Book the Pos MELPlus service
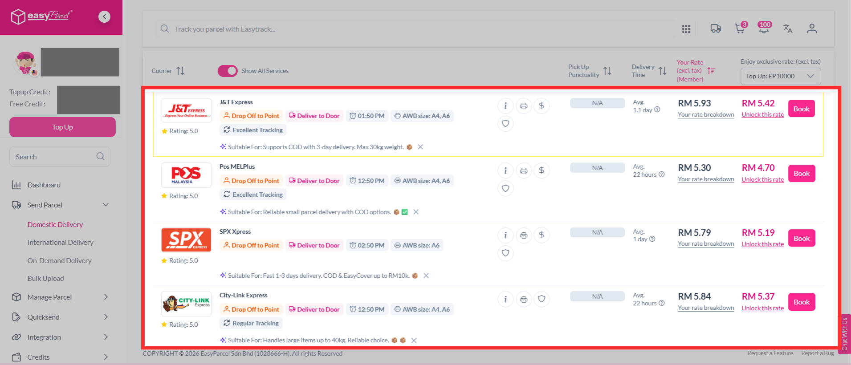Screen dimensions: 851x365 point(802,174)
